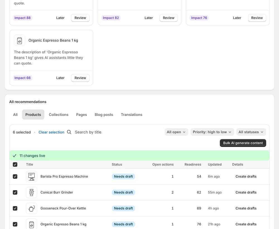This screenshot has height=229, width=279.
Task: Open the Blog posts tab
Action: (x=104, y=115)
